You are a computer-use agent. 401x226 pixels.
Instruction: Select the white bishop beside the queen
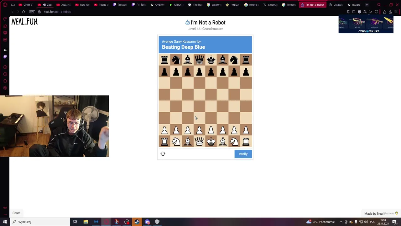pyautogui.click(x=188, y=142)
